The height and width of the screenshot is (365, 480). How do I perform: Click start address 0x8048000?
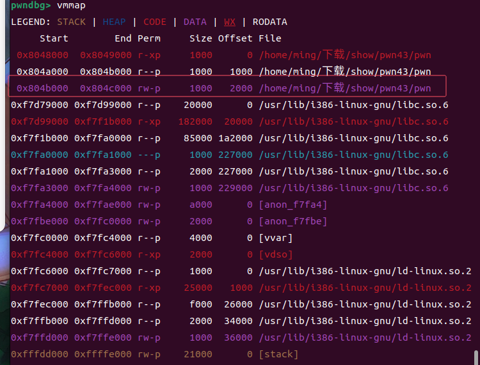tap(42, 55)
